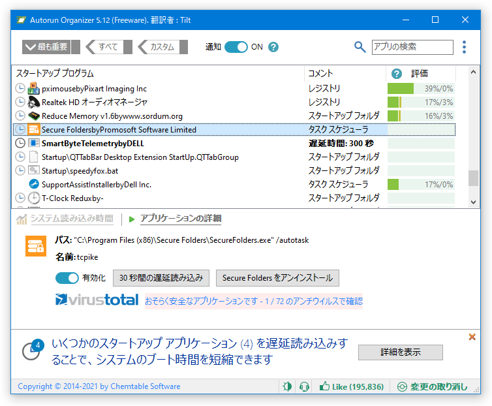Image resolution: width=492 pixels, height=406 pixels.
Task: Toggle the 通知 ON switch
Action: (236, 47)
